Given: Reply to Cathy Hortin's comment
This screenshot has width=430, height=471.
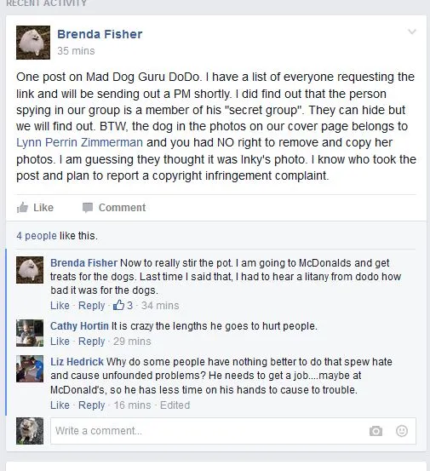Looking at the screenshot, I should point(92,342).
